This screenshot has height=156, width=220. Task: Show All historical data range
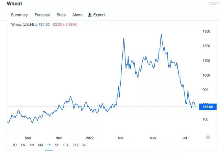[84, 145]
